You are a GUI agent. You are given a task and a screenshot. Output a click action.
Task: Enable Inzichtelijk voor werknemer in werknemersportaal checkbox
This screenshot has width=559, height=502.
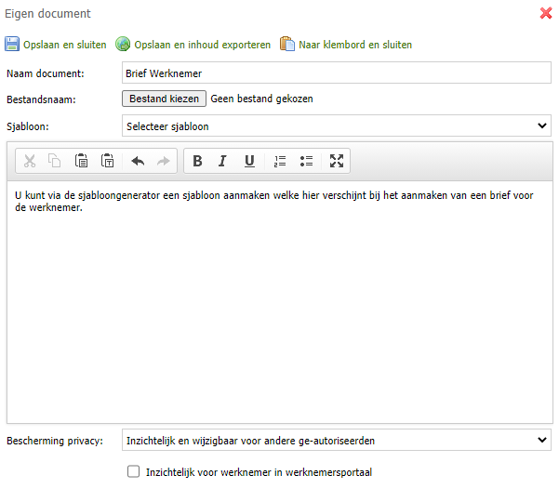[133, 471]
